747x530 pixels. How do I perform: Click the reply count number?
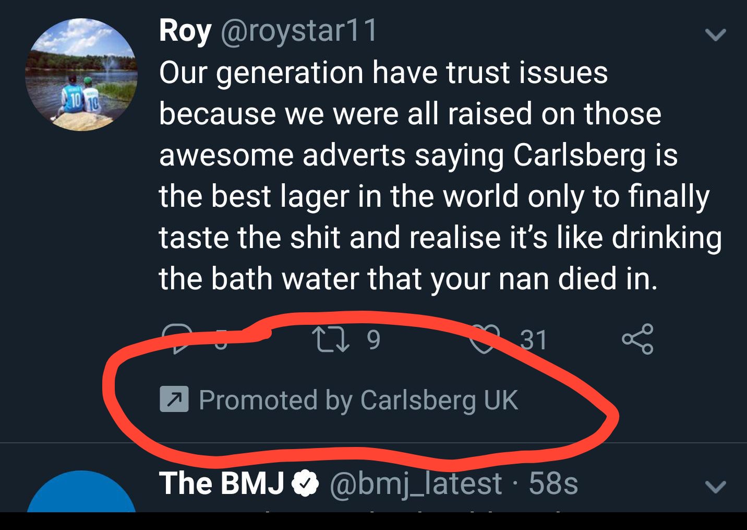(x=221, y=340)
